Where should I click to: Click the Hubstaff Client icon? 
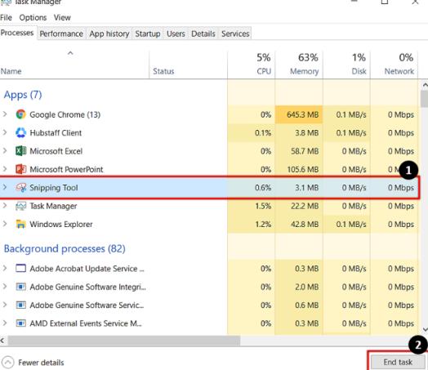[20, 132]
